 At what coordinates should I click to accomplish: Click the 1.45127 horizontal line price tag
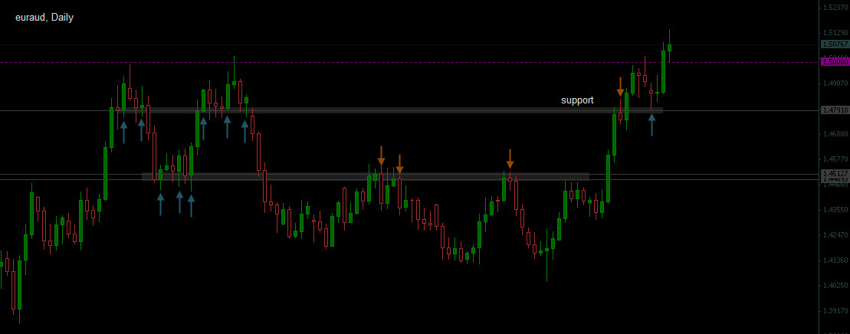835,174
